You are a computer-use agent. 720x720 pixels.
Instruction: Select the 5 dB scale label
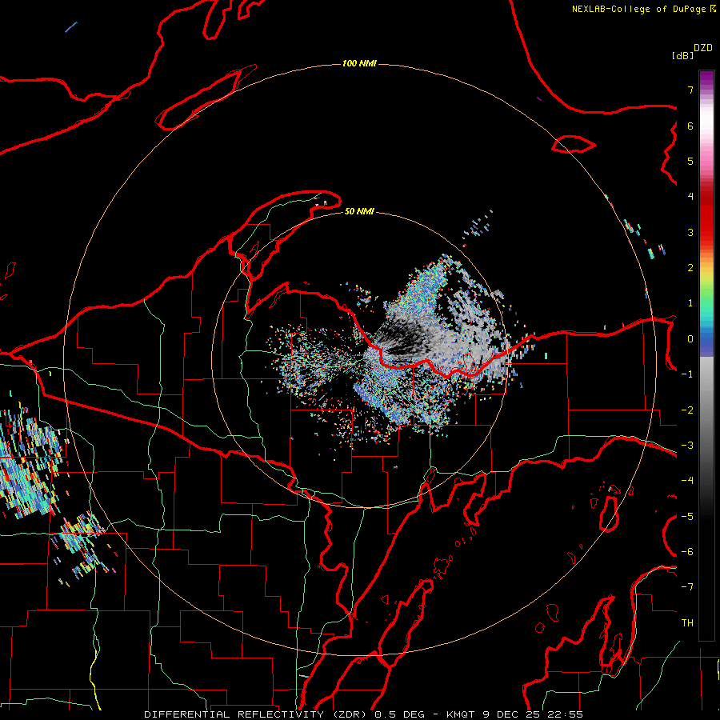tap(690, 161)
